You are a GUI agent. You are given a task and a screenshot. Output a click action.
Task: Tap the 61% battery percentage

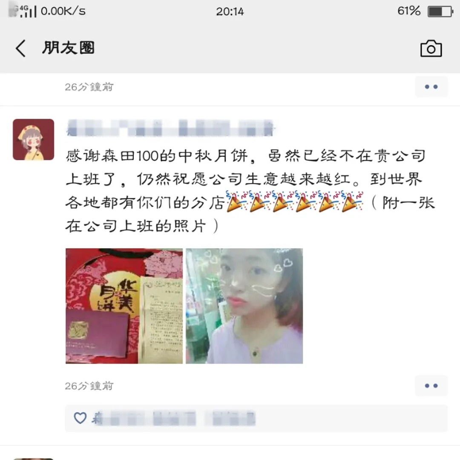(409, 11)
